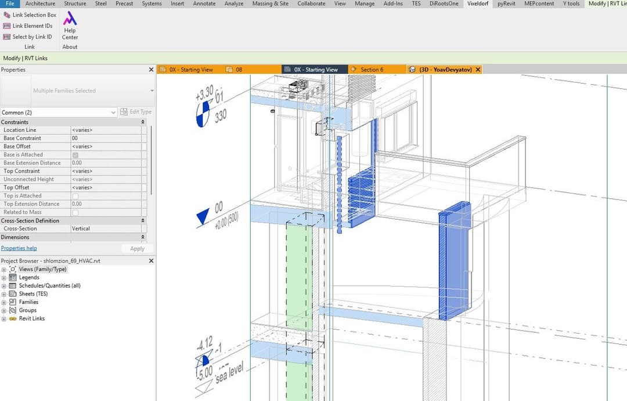Click the Location Line value field
The image size is (627, 401).
coord(106,130)
